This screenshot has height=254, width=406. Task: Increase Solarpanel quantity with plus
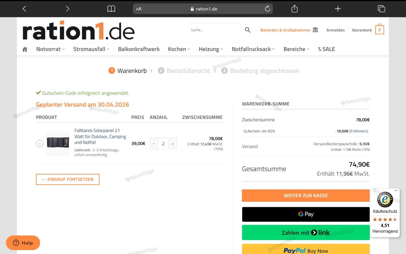tap(172, 144)
